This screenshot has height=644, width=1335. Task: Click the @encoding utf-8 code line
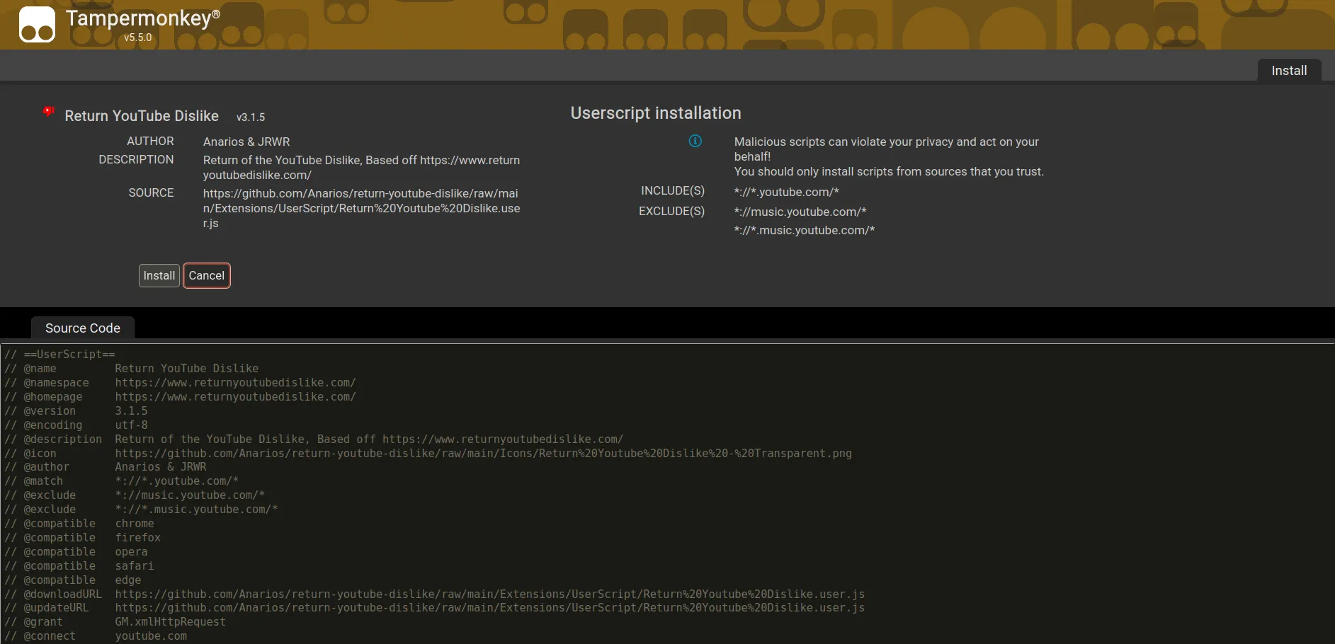click(x=76, y=425)
